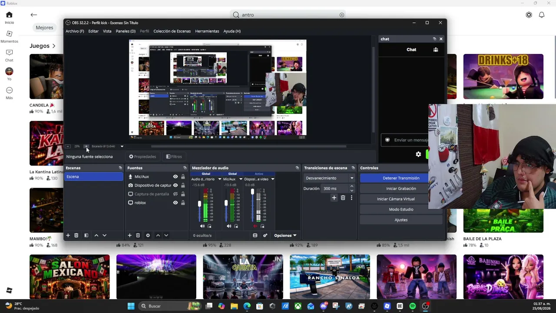Image resolution: width=556 pixels, height=313 pixels.
Task: Remove the selected source using the Fuentes trash icon
Action: 138,235
